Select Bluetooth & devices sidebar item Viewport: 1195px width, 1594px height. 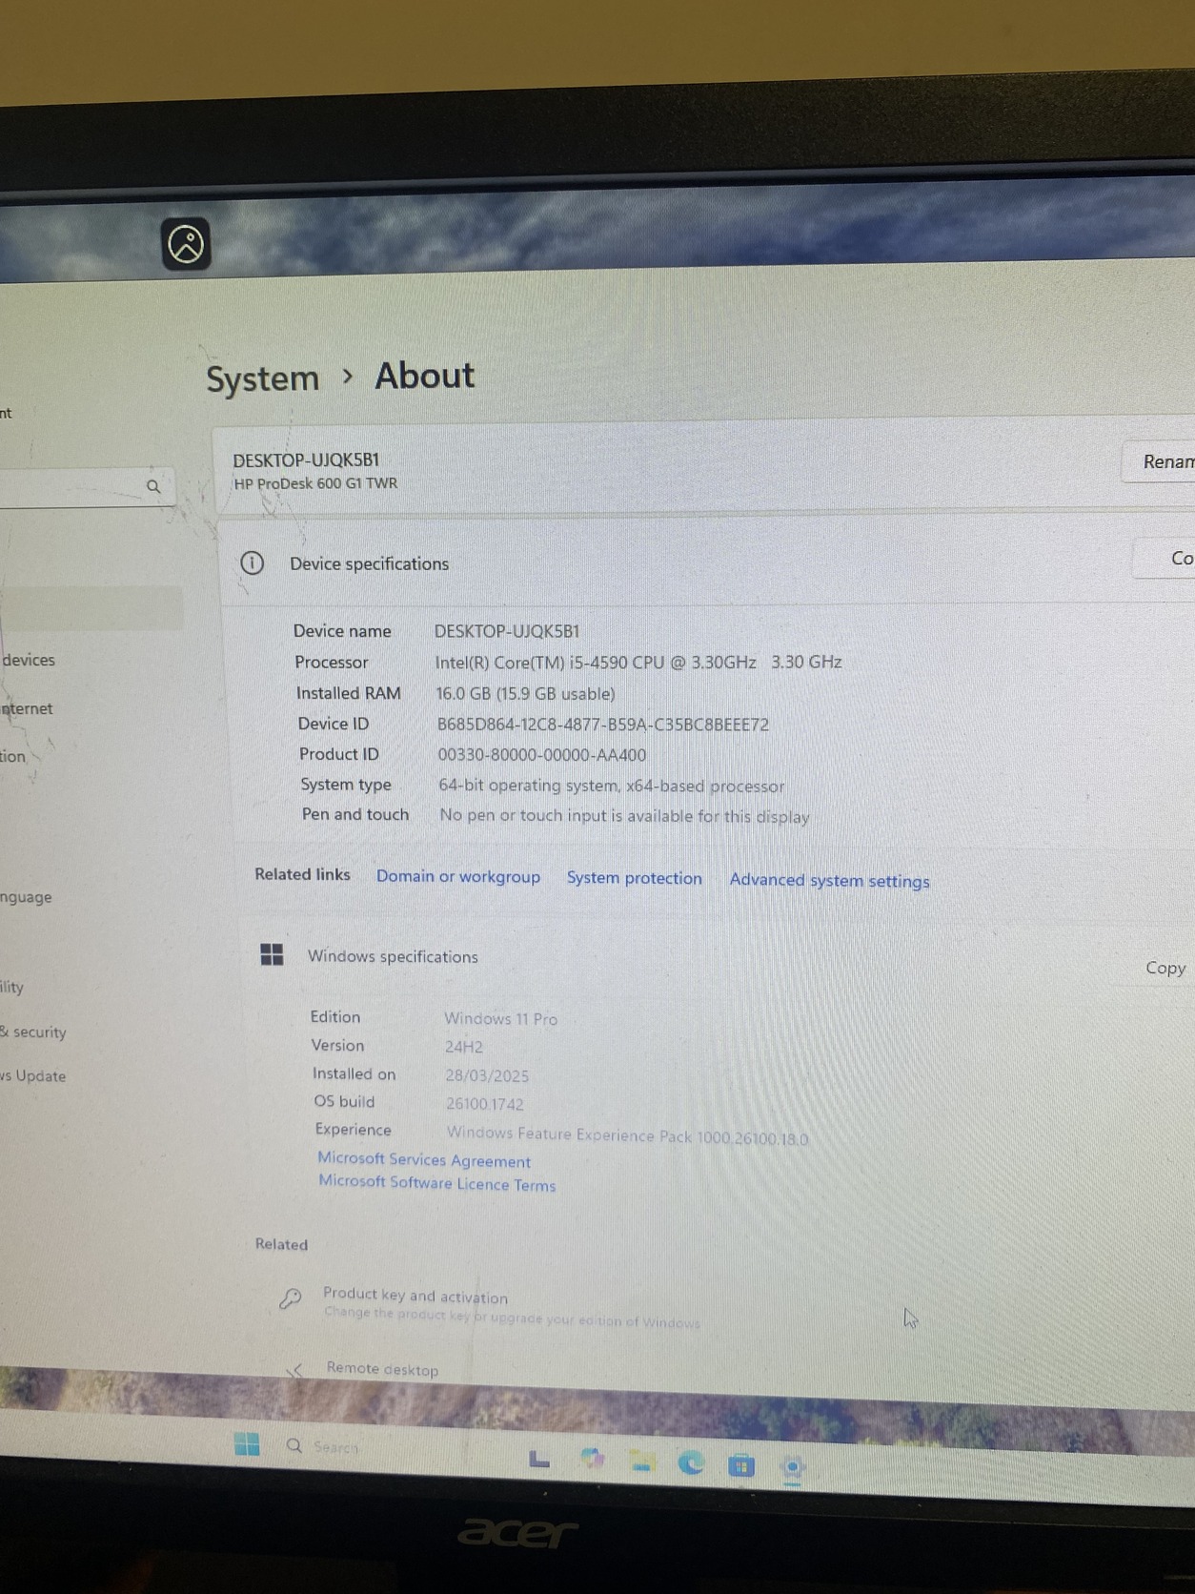coord(29,660)
